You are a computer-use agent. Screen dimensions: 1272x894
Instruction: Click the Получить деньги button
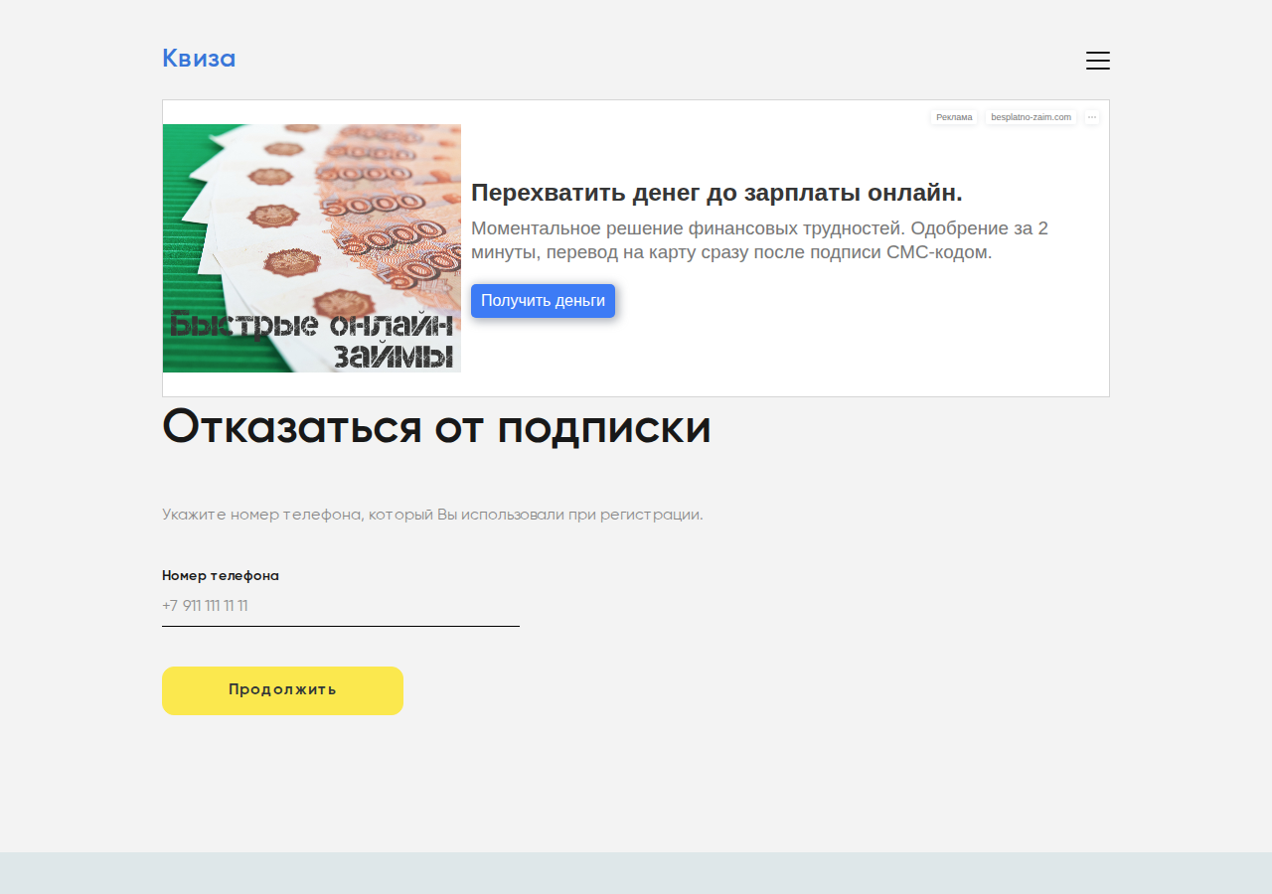click(543, 301)
